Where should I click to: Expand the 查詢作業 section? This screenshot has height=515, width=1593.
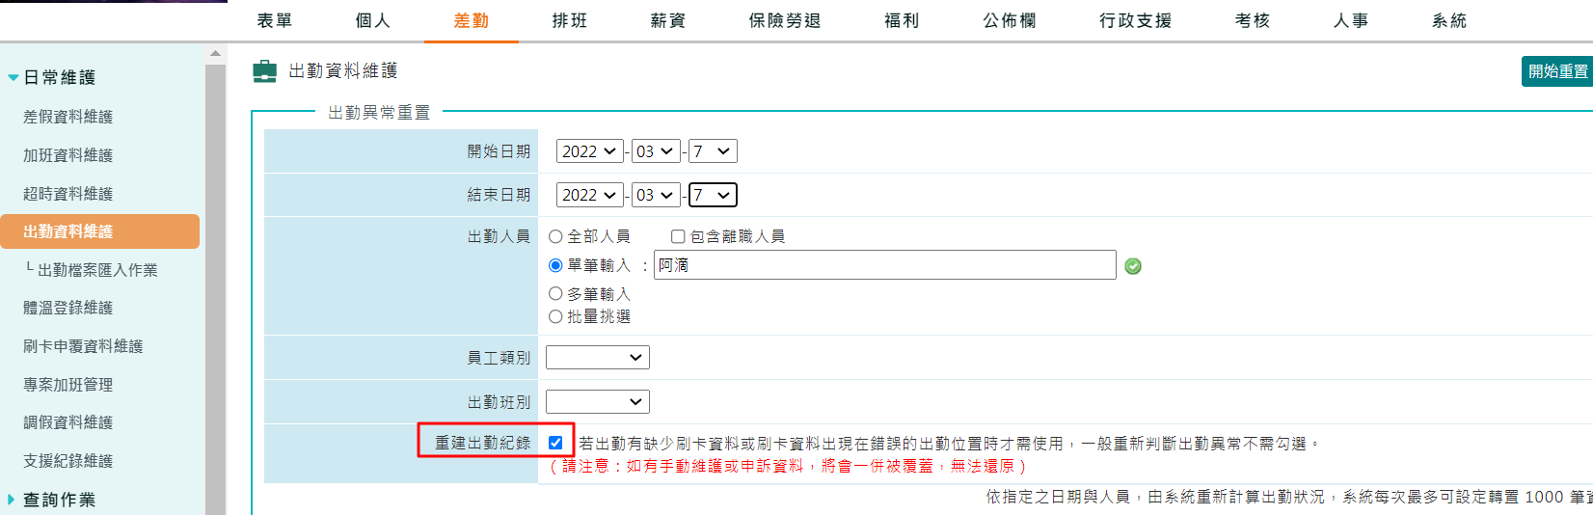click(x=59, y=500)
